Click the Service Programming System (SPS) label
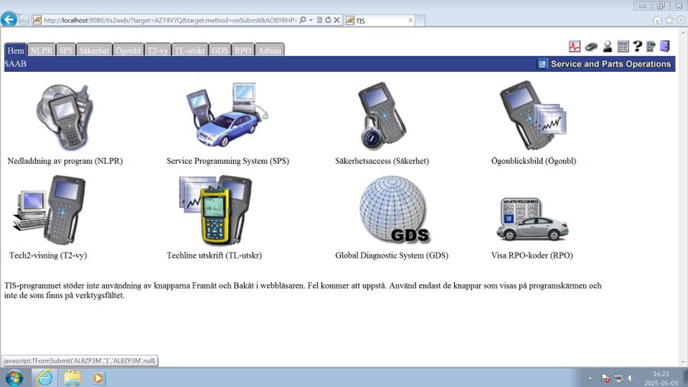This screenshot has height=387, width=688. pos(228,161)
